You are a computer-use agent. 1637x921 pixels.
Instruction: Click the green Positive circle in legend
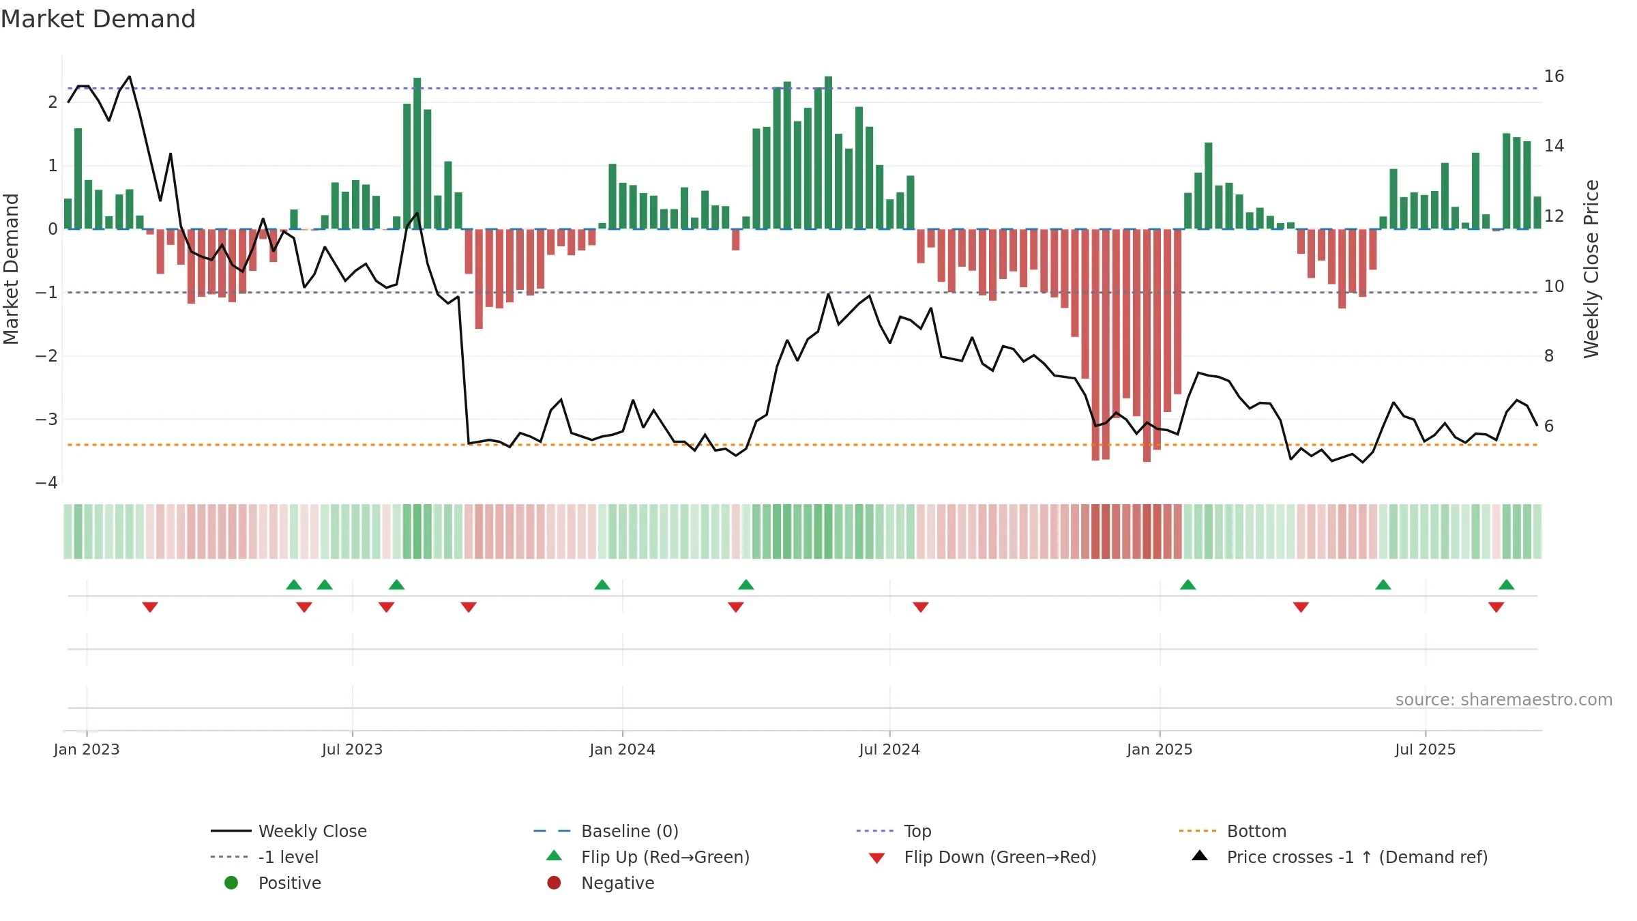tap(231, 883)
